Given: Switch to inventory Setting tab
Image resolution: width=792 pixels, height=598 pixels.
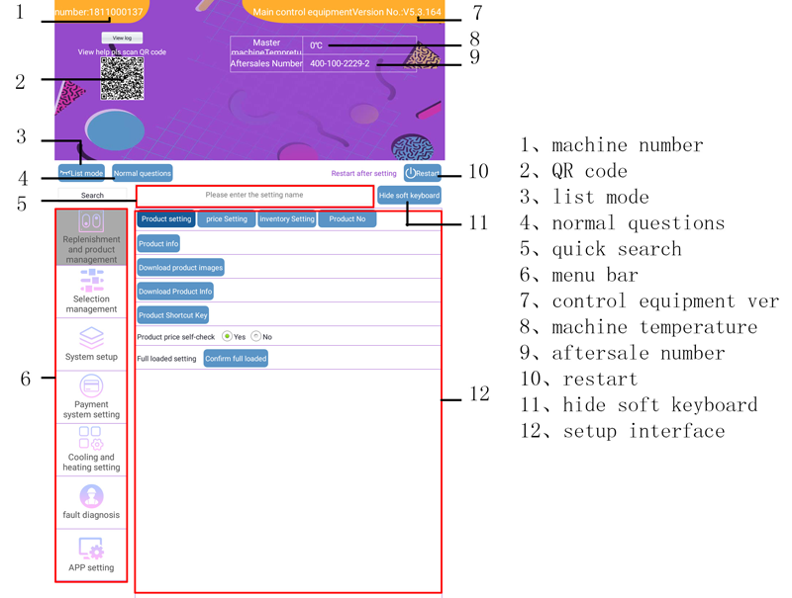Looking at the screenshot, I should tap(287, 218).
